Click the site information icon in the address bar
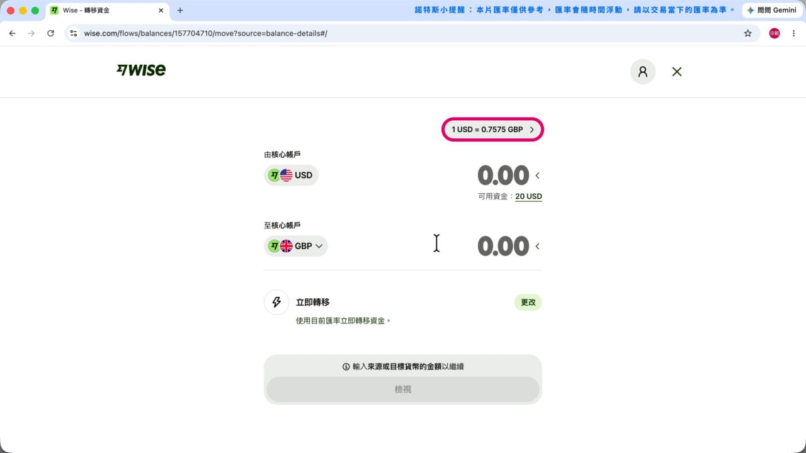This screenshot has height=453, width=806. [74, 33]
